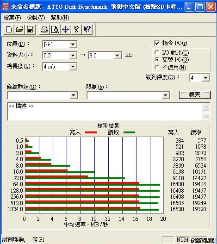Click the start test button beside 限制

(x=195, y=95)
